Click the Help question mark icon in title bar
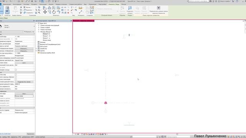This screenshot has height=138, width=246. point(237,1)
